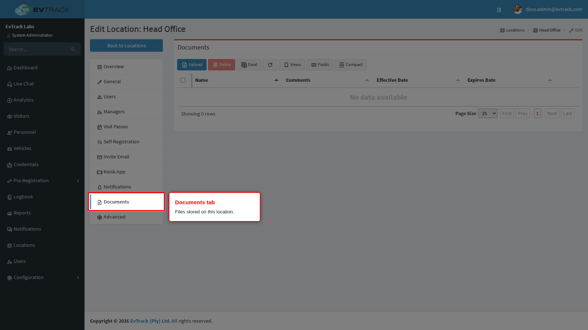Click the Upload button
The image size is (588, 330).
point(192,65)
